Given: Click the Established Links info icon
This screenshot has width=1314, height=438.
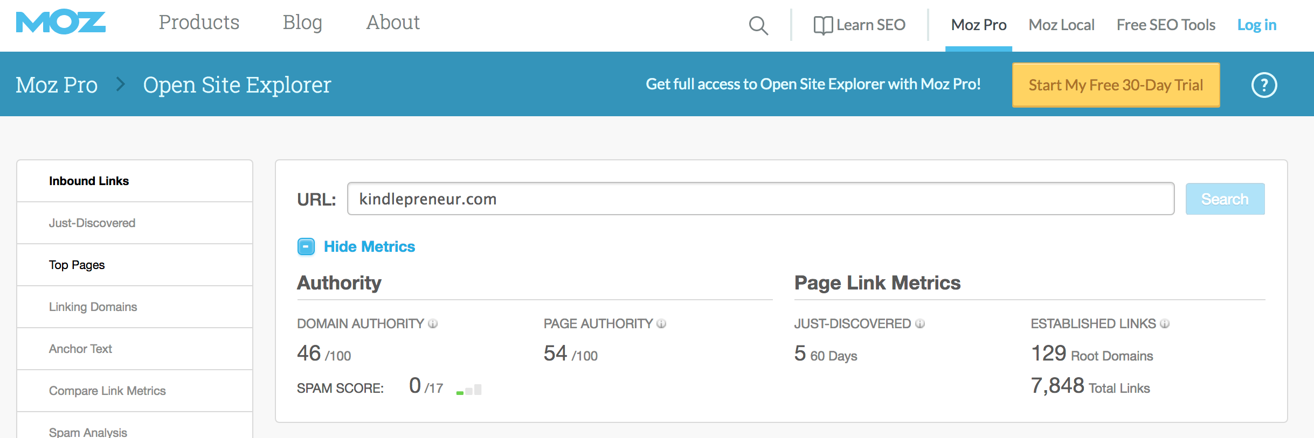Looking at the screenshot, I should coord(1165,323).
